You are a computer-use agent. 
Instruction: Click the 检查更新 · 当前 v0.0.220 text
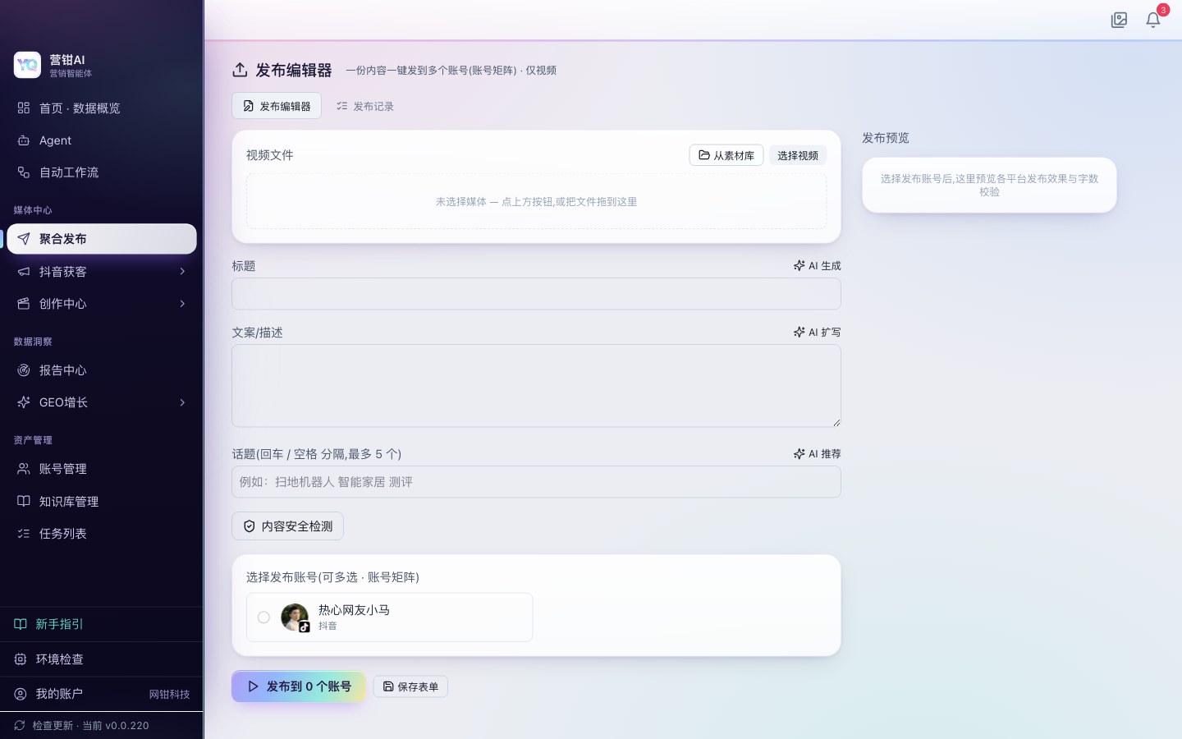[90, 725]
